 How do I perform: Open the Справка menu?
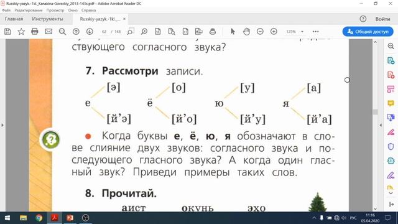pyautogui.click(x=88, y=11)
